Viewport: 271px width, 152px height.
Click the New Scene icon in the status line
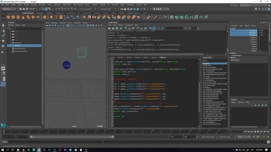click(21, 9)
